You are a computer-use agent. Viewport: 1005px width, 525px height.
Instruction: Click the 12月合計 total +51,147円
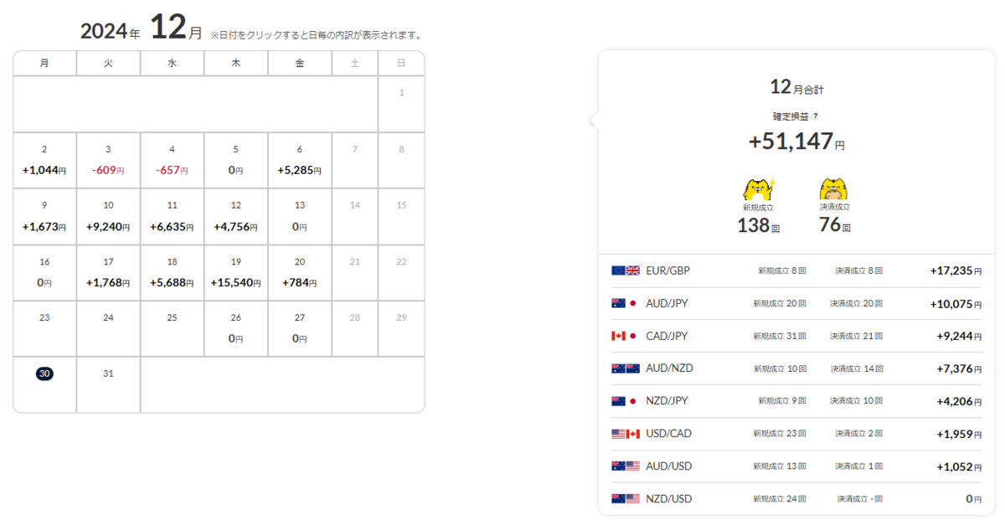pos(796,142)
